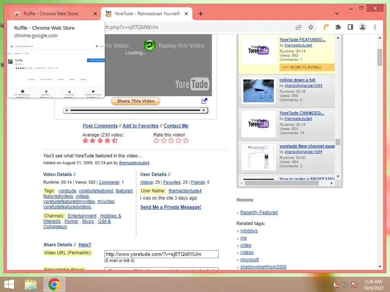Open themasterdude4 uploader link under description

134,163
